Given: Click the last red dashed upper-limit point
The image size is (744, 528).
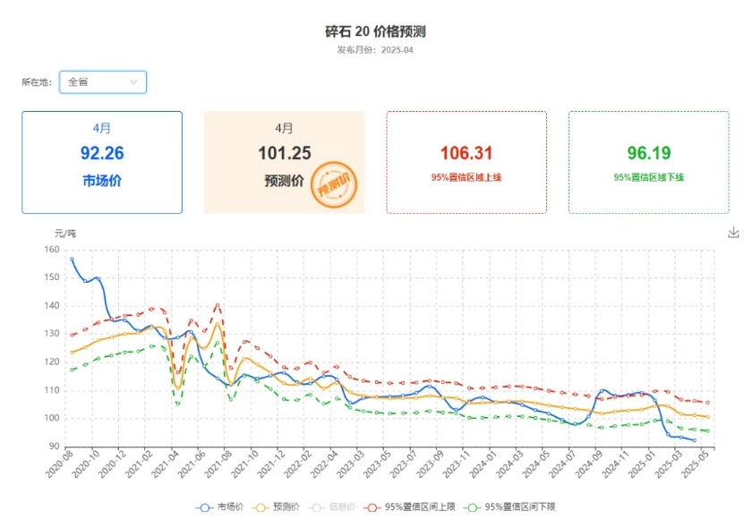Looking at the screenshot, I should pyautogui.click(x=707, y=403).
